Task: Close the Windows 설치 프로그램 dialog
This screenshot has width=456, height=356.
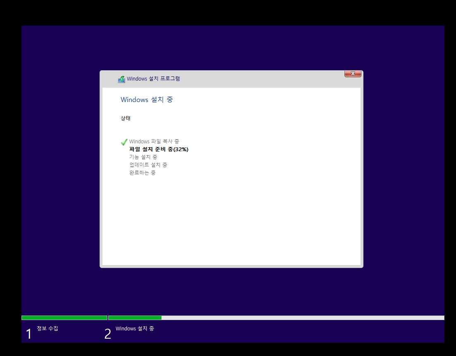Action: pyautogui.click(x=353, y=74)
